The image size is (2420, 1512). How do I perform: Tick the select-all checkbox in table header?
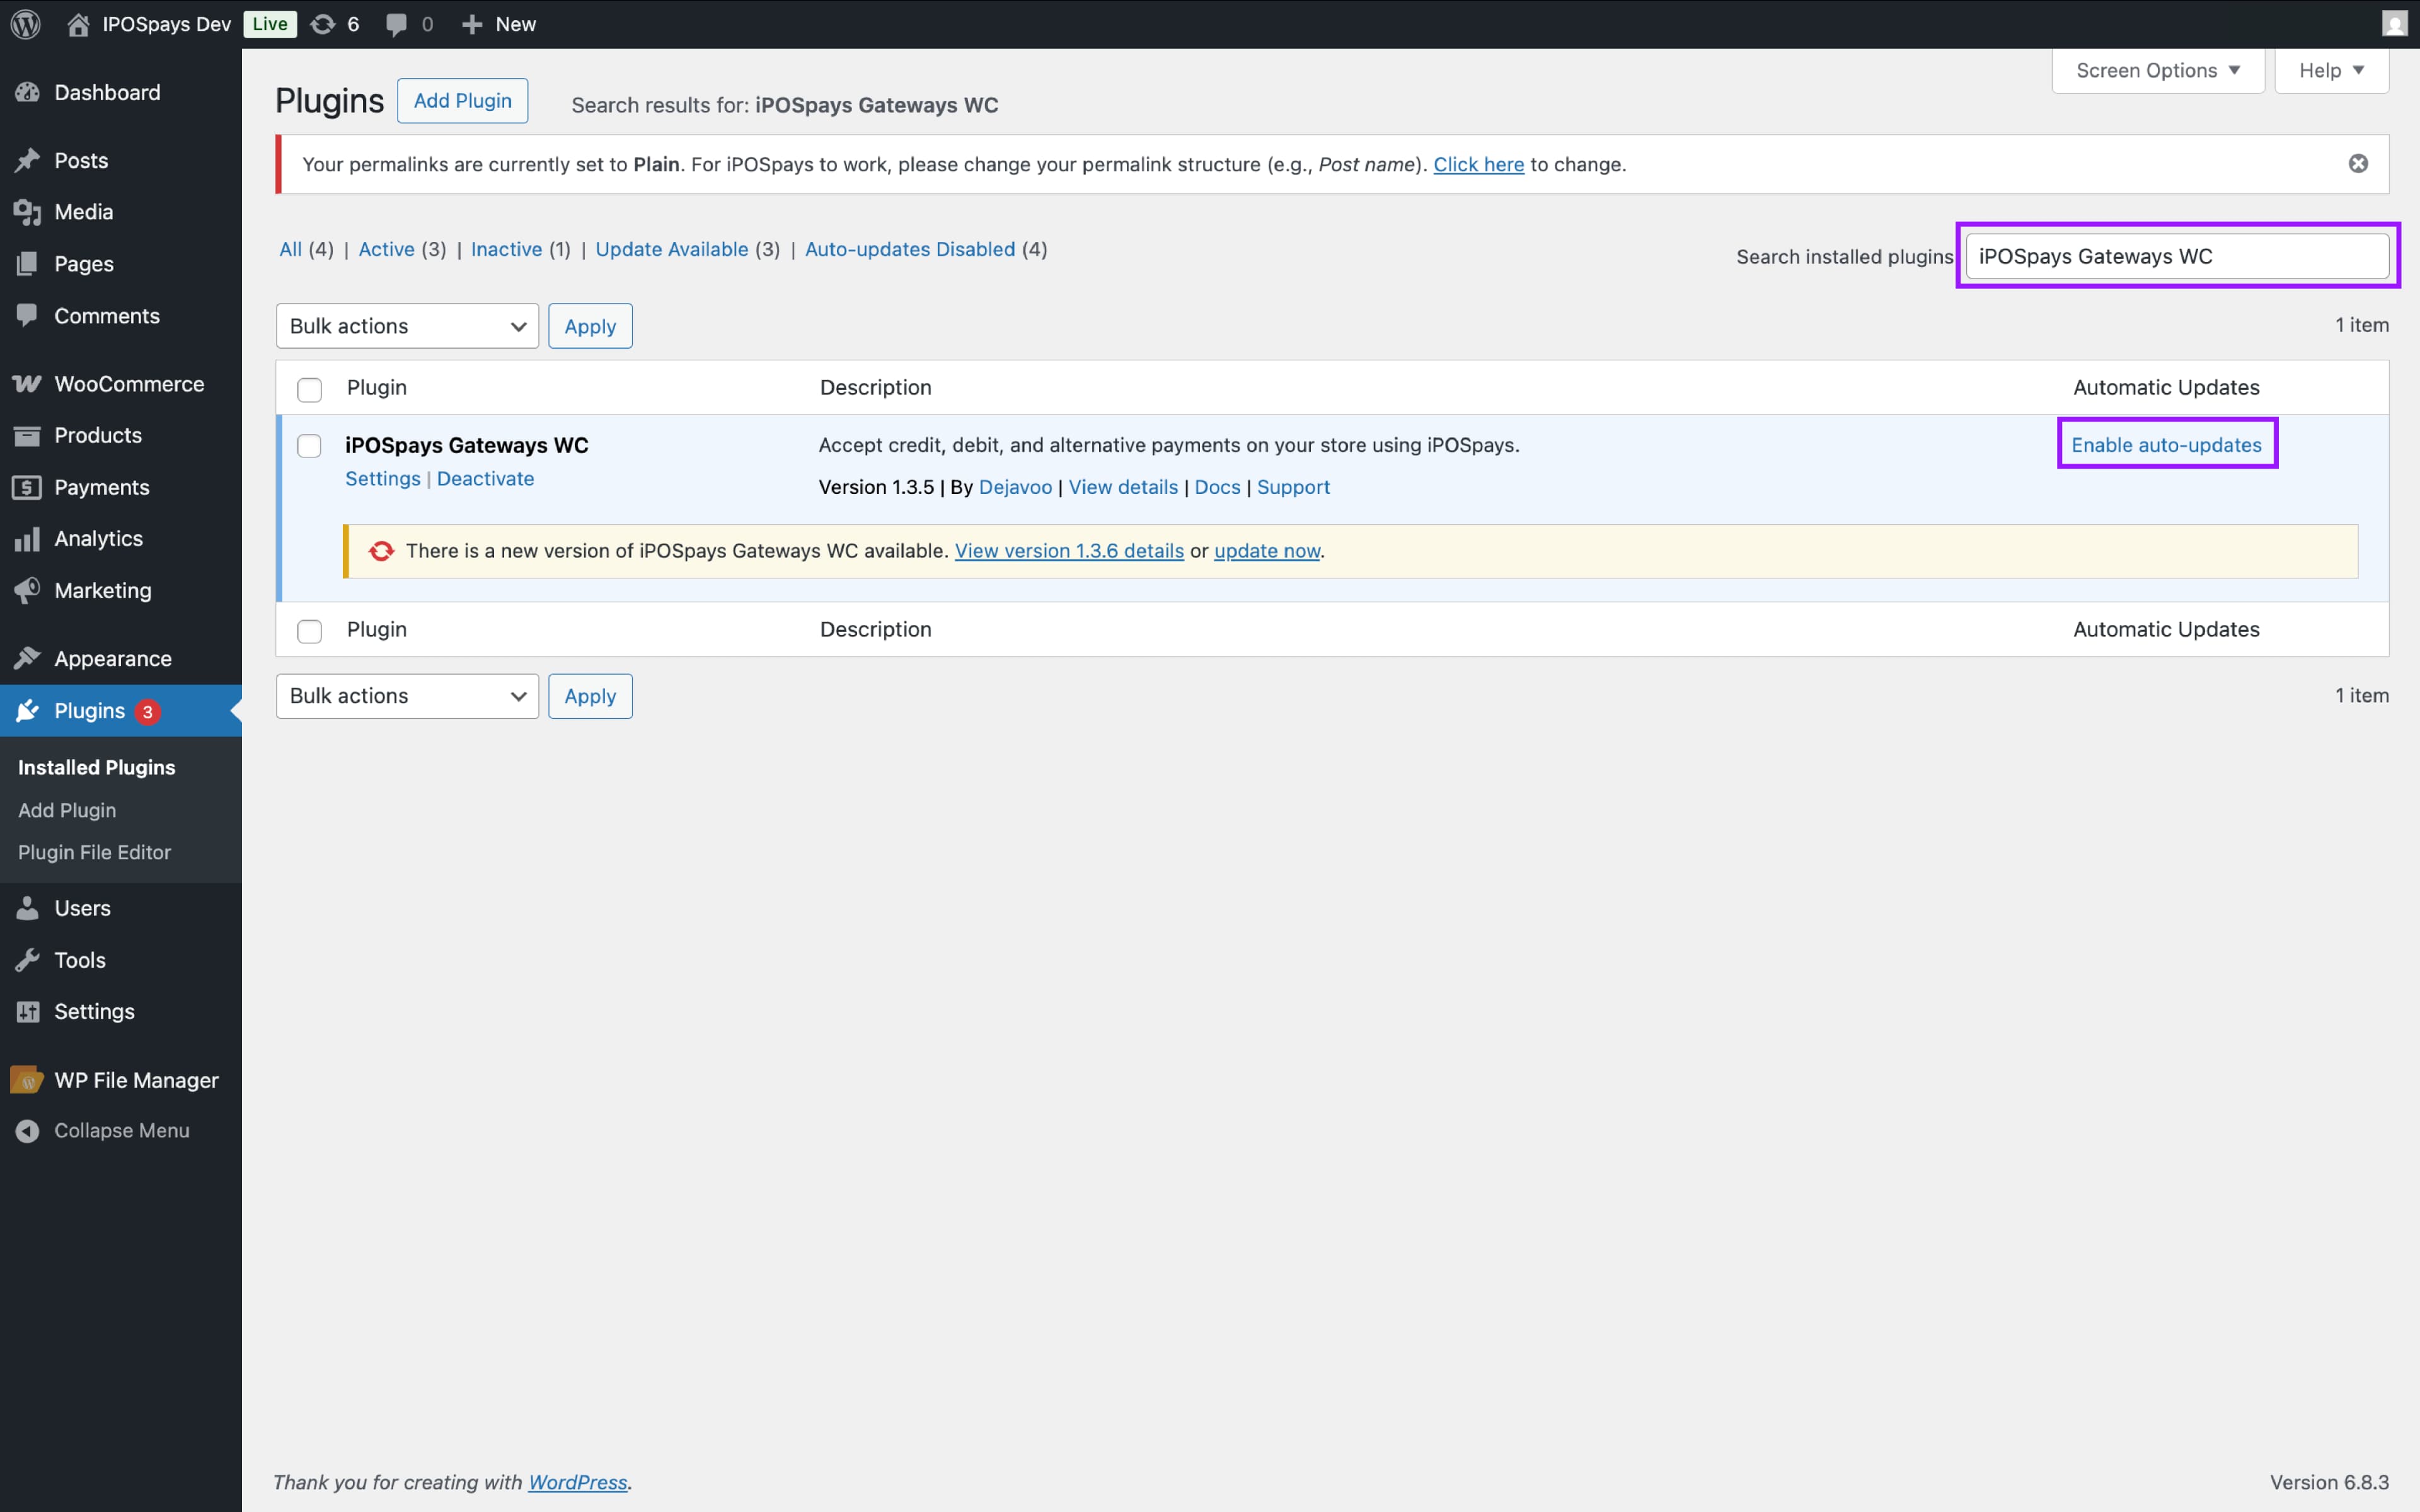coord(309,389)
